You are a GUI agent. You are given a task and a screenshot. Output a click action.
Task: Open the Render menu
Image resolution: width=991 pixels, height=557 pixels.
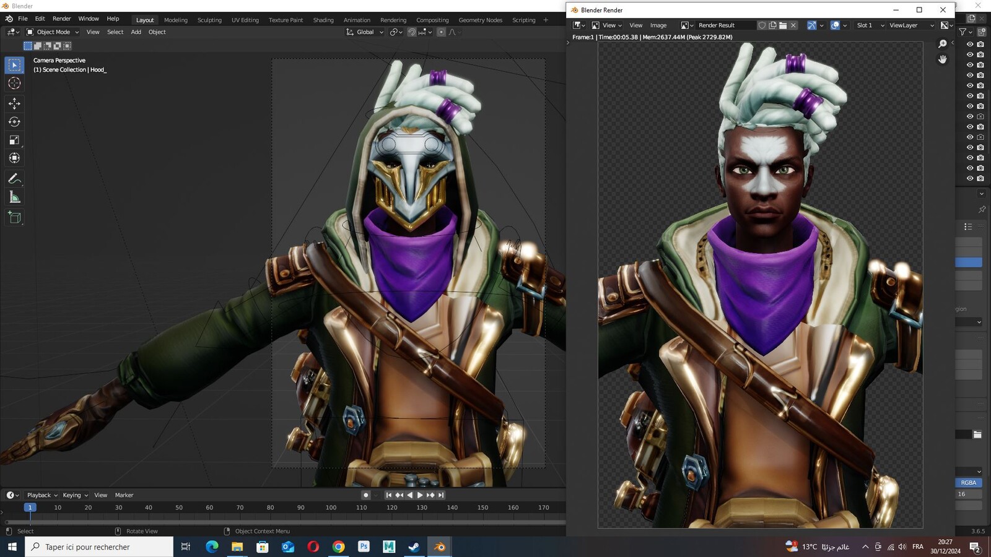tap(61, 19)
